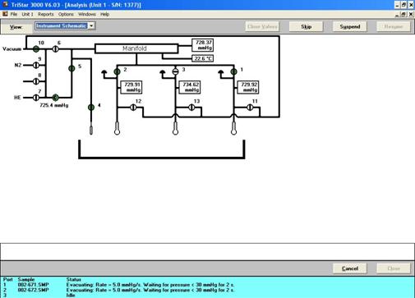415x298 pixels.
Task: Toggle valve 4 above the Po tube
Action: coord(91,108)
